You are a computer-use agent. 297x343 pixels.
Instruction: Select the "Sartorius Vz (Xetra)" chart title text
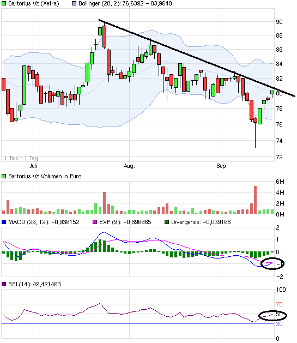tap(34, 3)
